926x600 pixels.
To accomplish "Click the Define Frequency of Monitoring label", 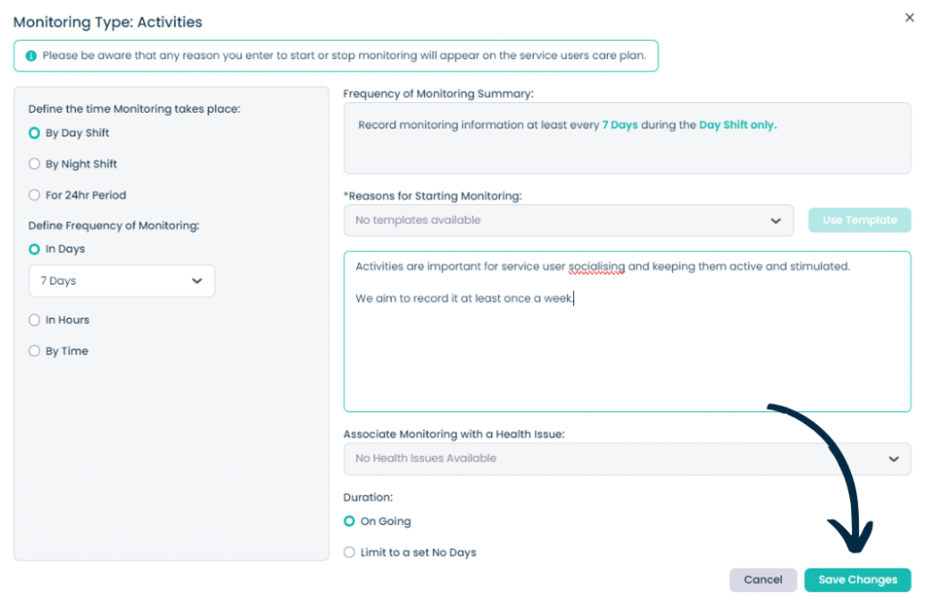I will coord(113,225).
